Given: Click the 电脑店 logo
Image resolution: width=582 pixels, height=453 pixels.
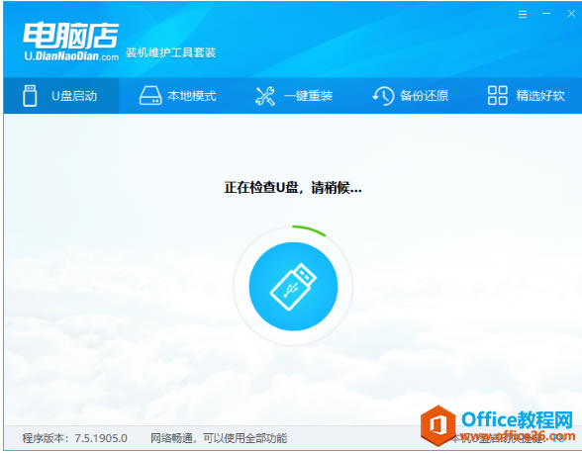Looking at the screenshot, I should click(71, 36).
